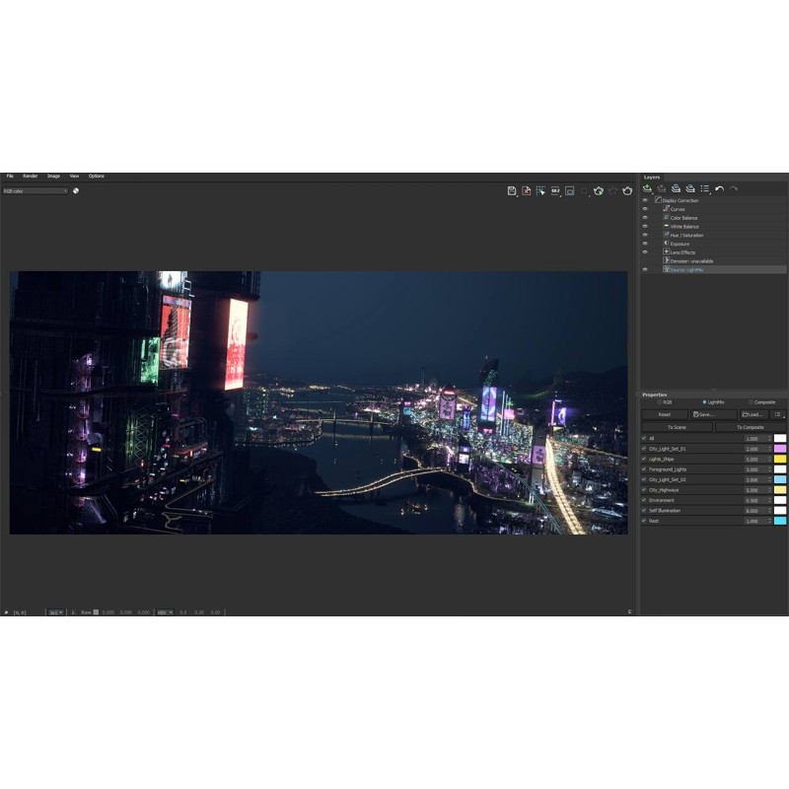Image resolution: width=789 pixels, height=789 pixels.
Task: Open the Render menu
Action: 31,176
